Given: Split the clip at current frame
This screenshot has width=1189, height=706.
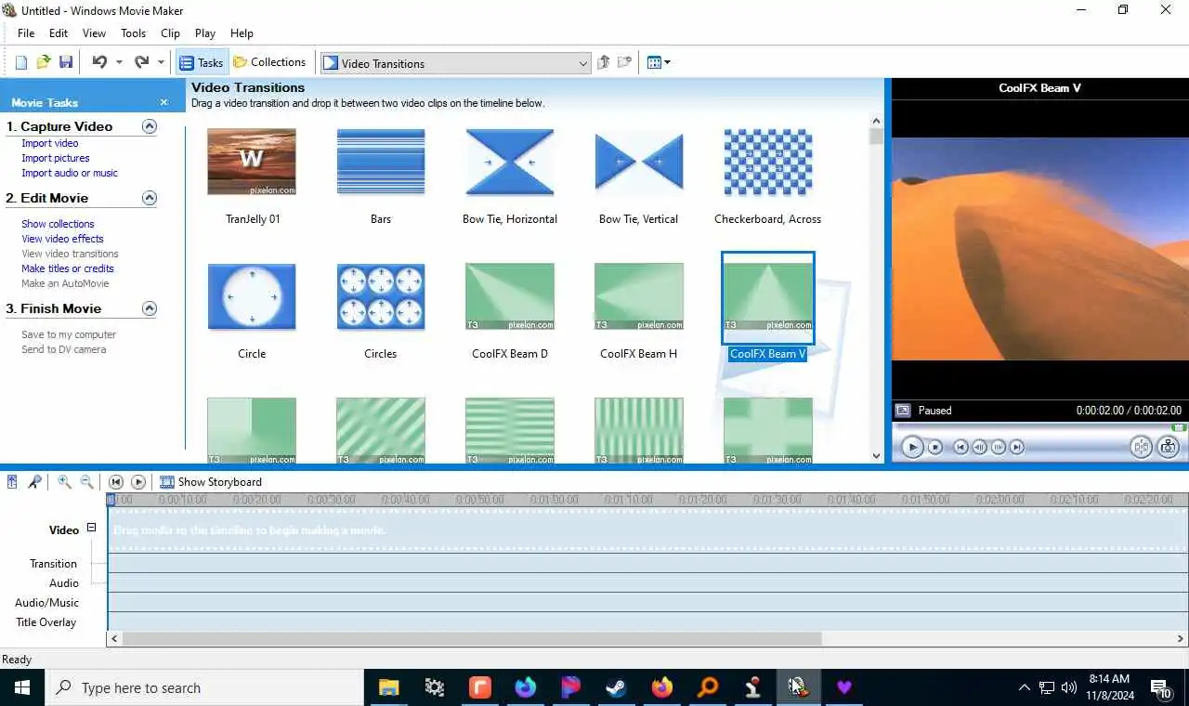Looking at the screenshot, I should click(1142, 447).
